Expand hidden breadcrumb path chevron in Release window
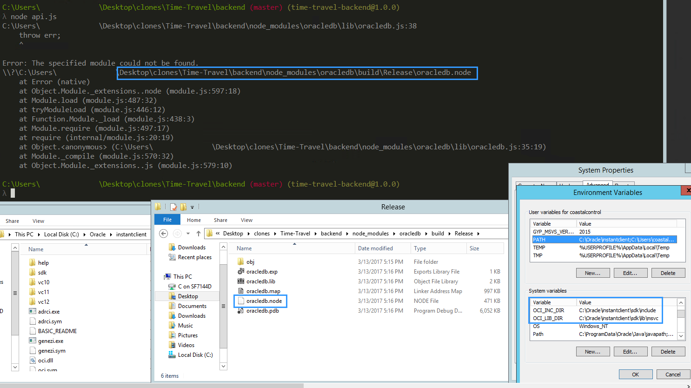 coord(218,234)
